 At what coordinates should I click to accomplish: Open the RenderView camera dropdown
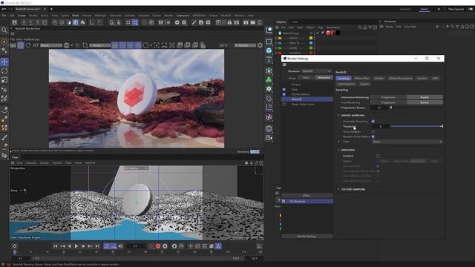point(100,45)
